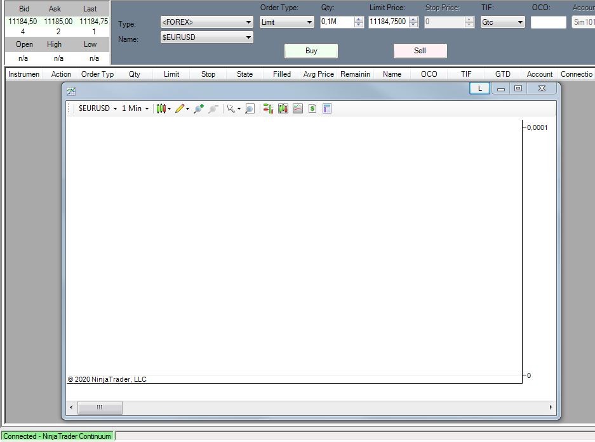This screenshot has width=595, height=442.
Task: Click the chart window title icon
Action: click(71, 91)
